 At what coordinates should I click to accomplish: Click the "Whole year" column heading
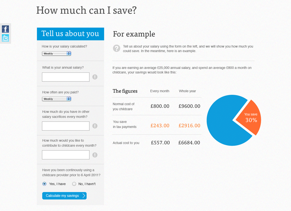click(x=187, y=91)
